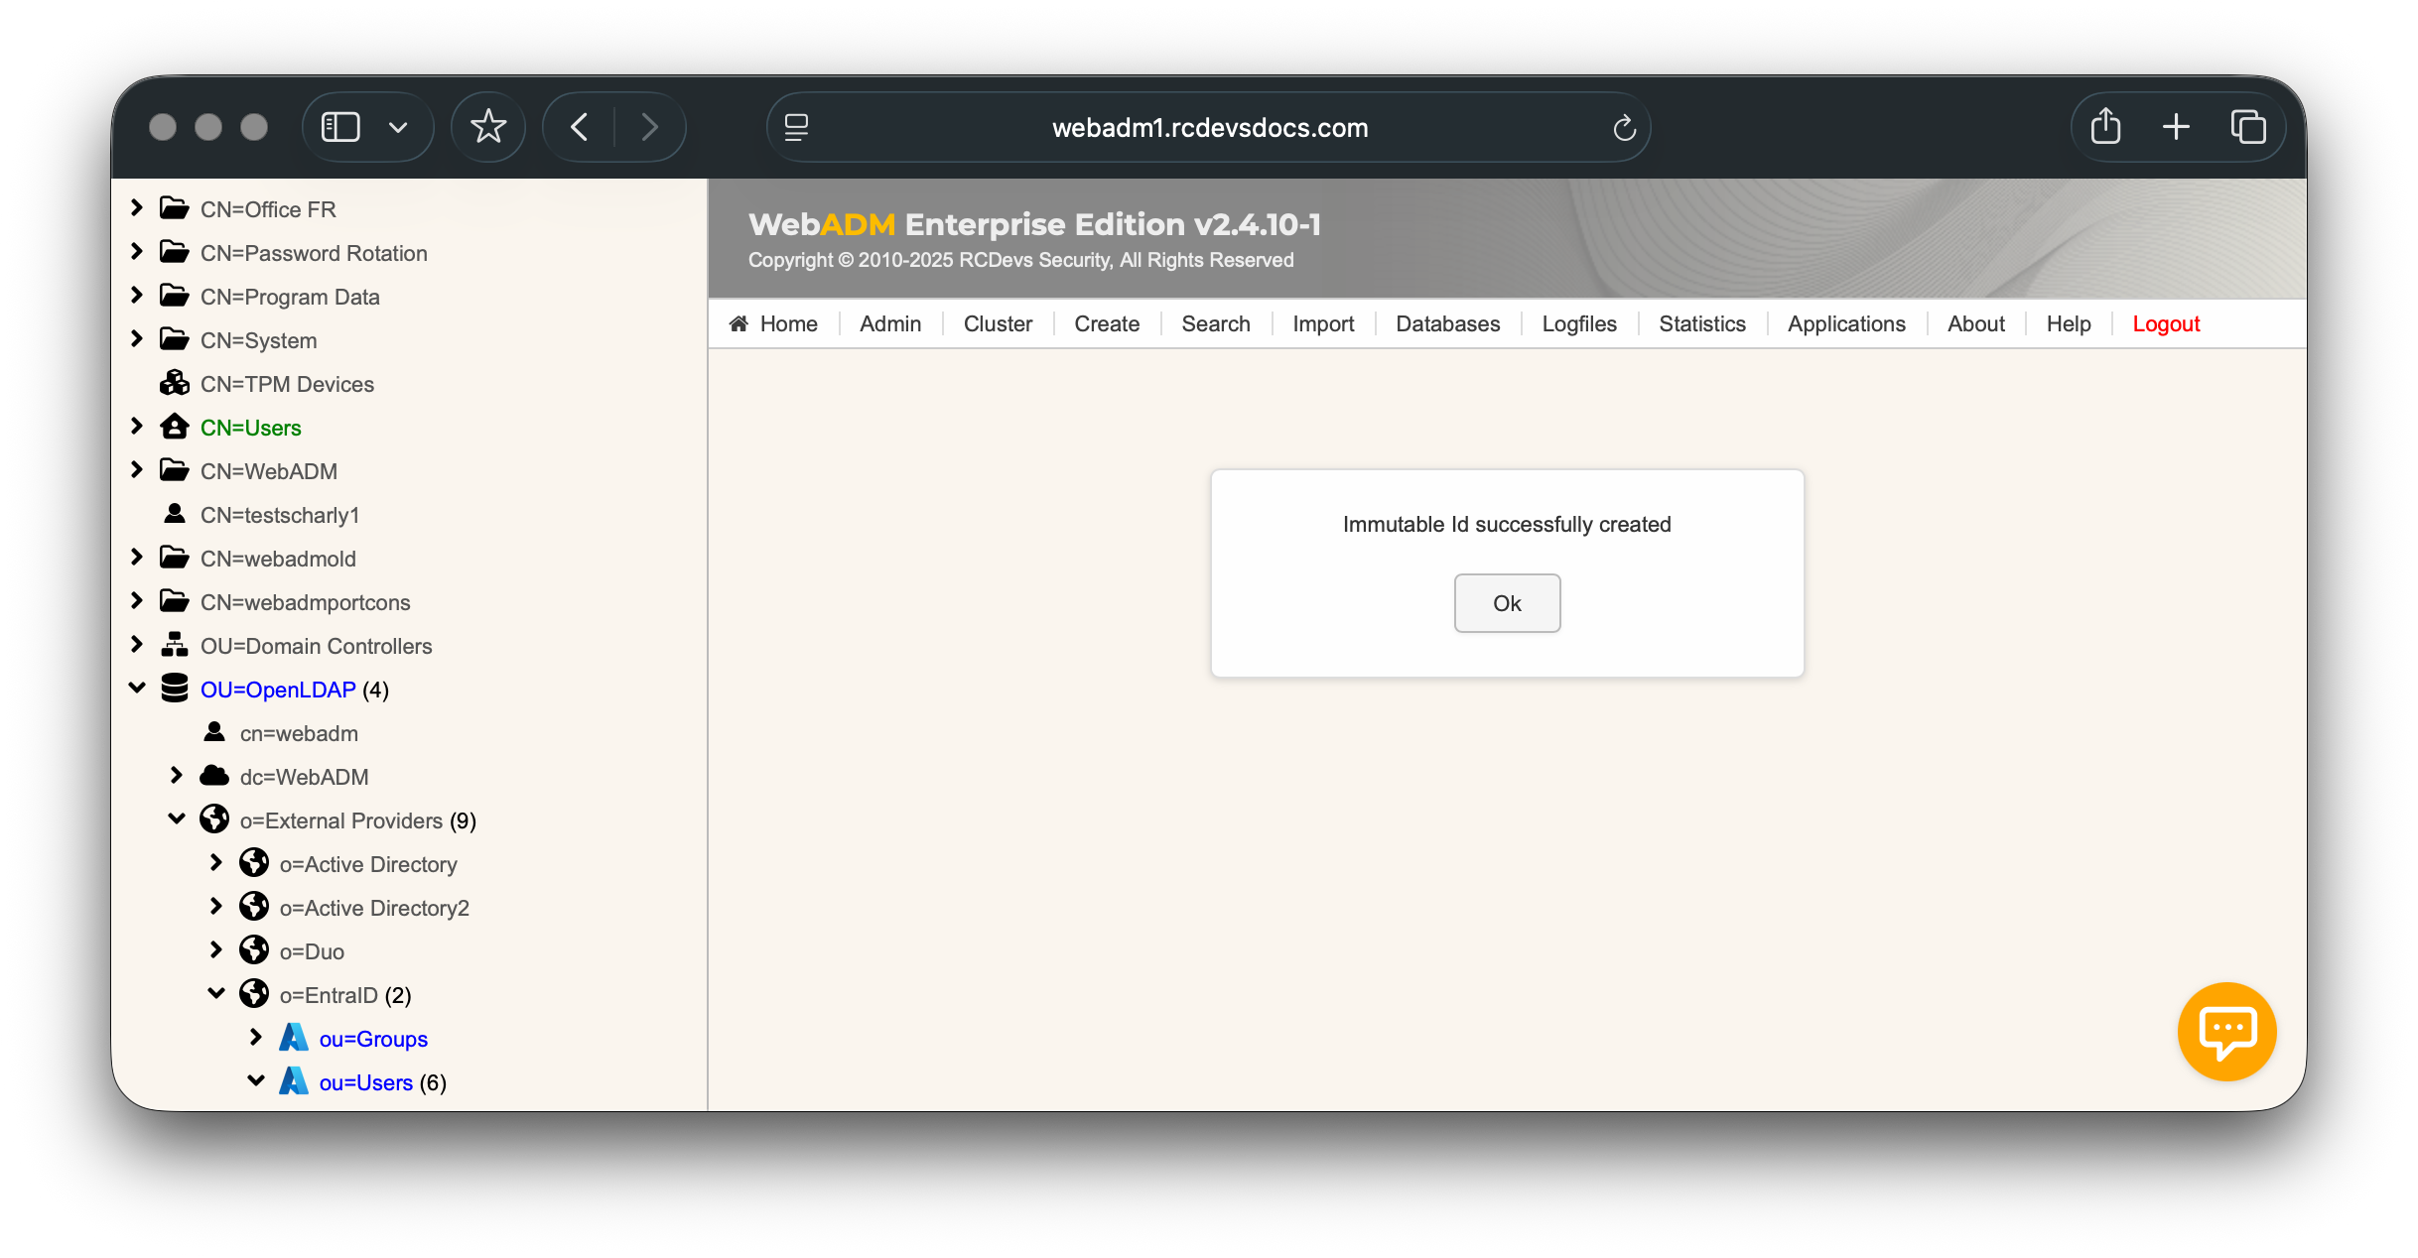
Task: Click the webadm1.rcdevsdocs.com address field
Action: [x=1209, y=128]
